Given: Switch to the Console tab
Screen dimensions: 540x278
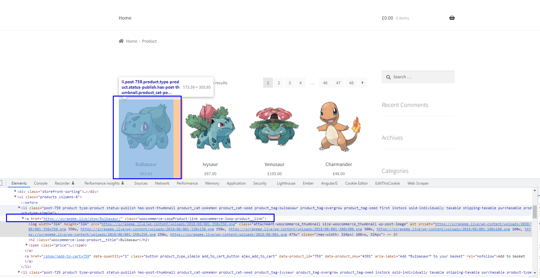Looking at the screenshot, I should click(41, 183).
